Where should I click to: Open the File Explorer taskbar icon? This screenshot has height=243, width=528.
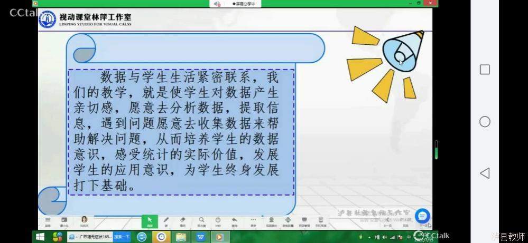pos(181,237)
